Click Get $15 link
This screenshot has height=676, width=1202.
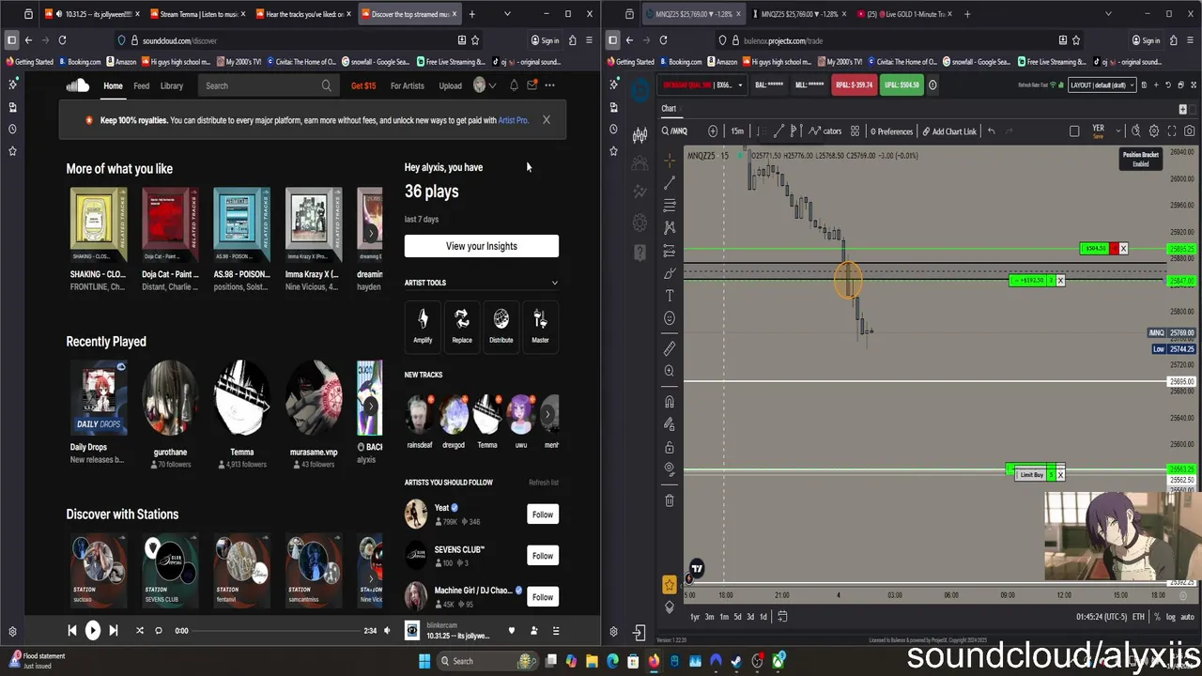(363, 85)
